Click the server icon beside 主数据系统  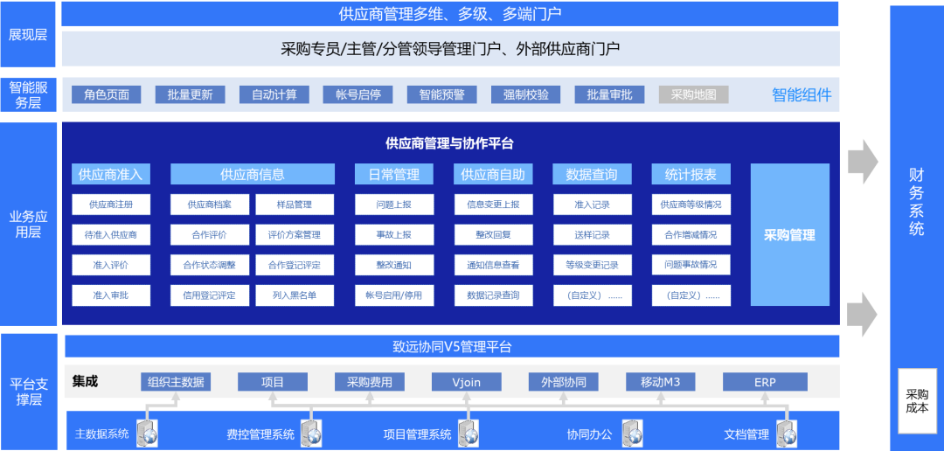pos(148,433)
